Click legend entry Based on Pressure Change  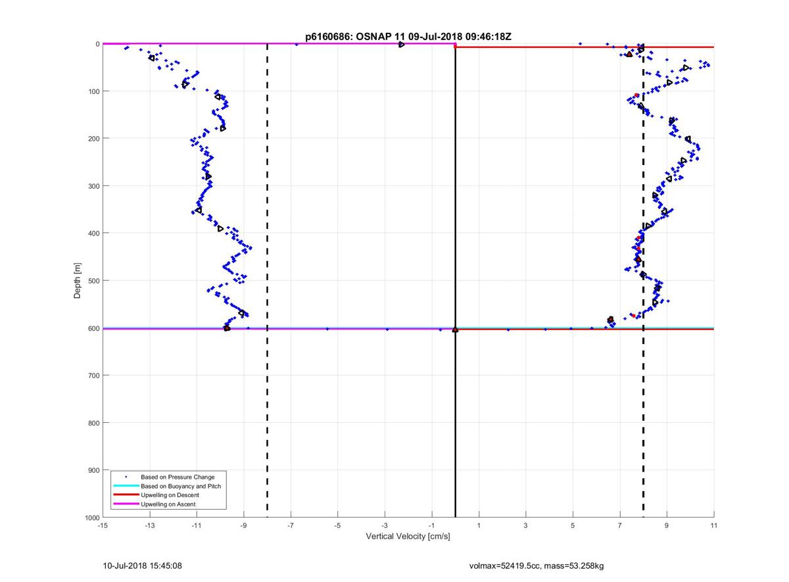pyautogui.click(x=178, y=477)
